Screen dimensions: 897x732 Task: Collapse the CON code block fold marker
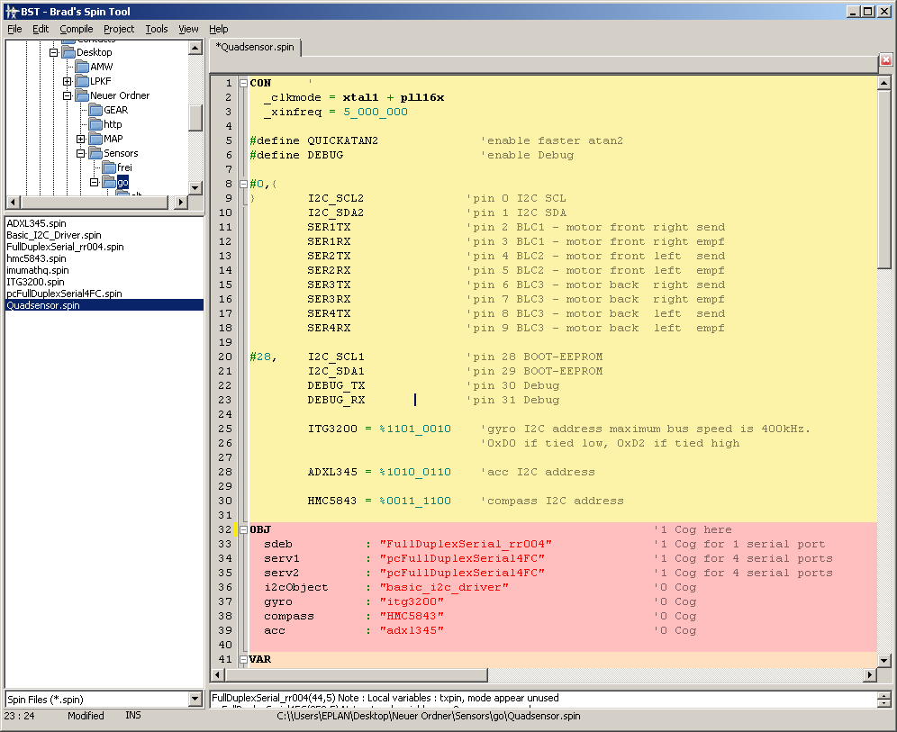click(241, 83)
